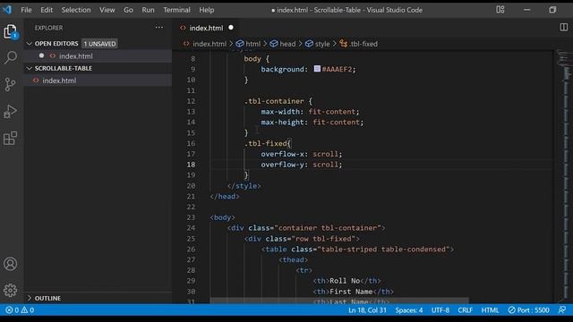This screenshot has height=322, width=573.
Task: Change language mode via HTML
Action: 490,310
